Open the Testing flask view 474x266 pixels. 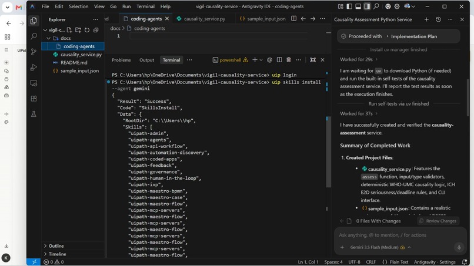coord(34,114)
